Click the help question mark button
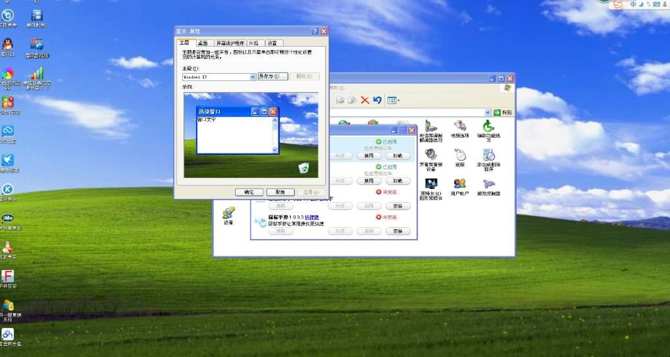Screen dimensions: 670x357 pos(315,31)
